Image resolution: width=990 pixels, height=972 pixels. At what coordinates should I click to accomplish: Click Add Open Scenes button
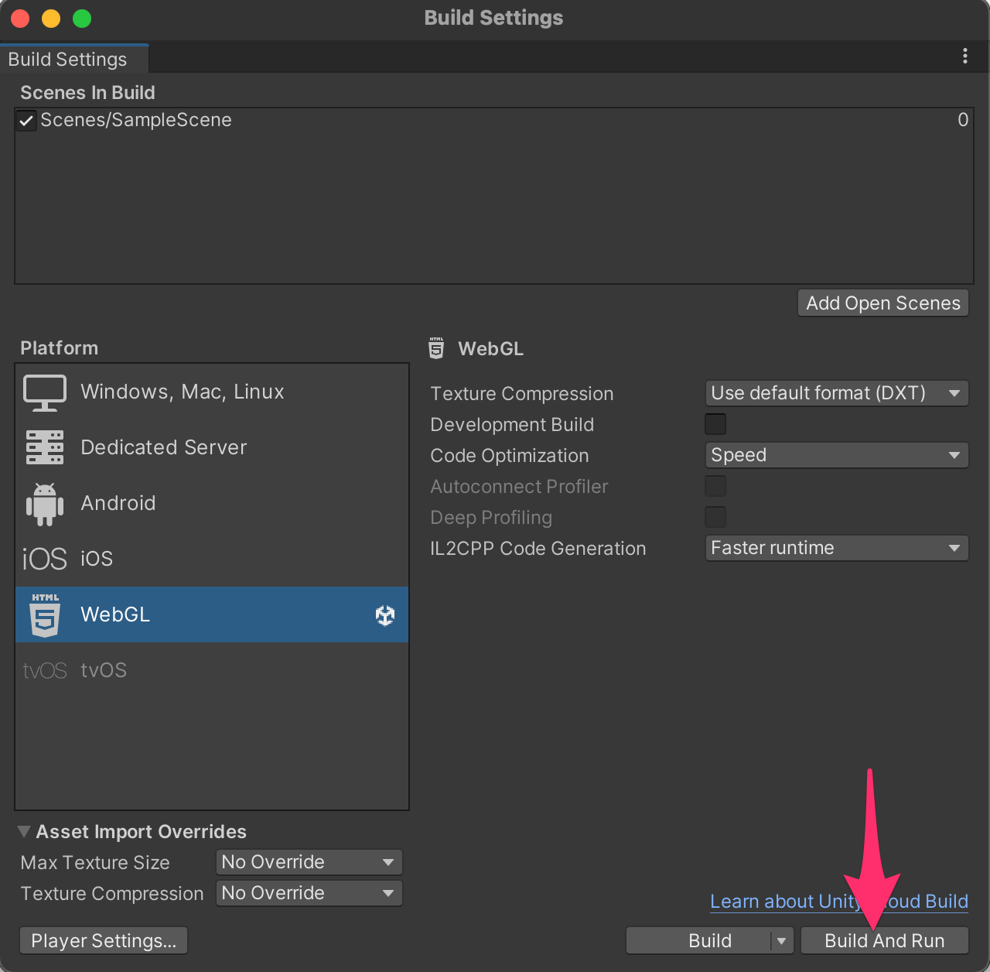[x=883, y=303]
